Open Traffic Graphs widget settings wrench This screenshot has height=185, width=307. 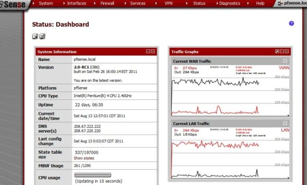(x=277, y=51)
